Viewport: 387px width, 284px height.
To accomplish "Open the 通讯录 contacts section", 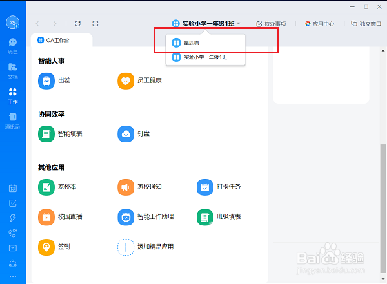I will pos(13,121).
